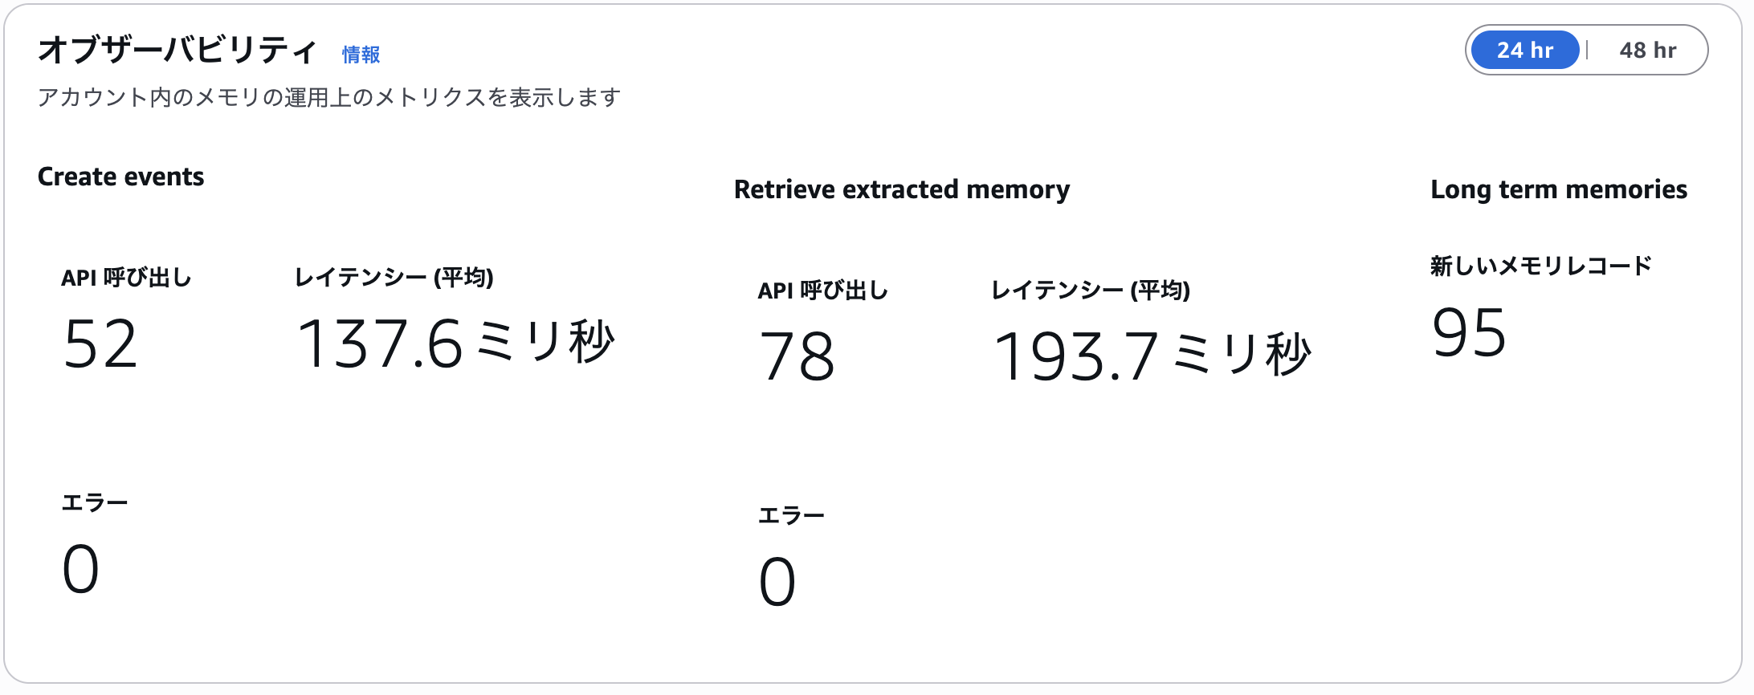Open the 情報 info link

[x=361, y=55]
